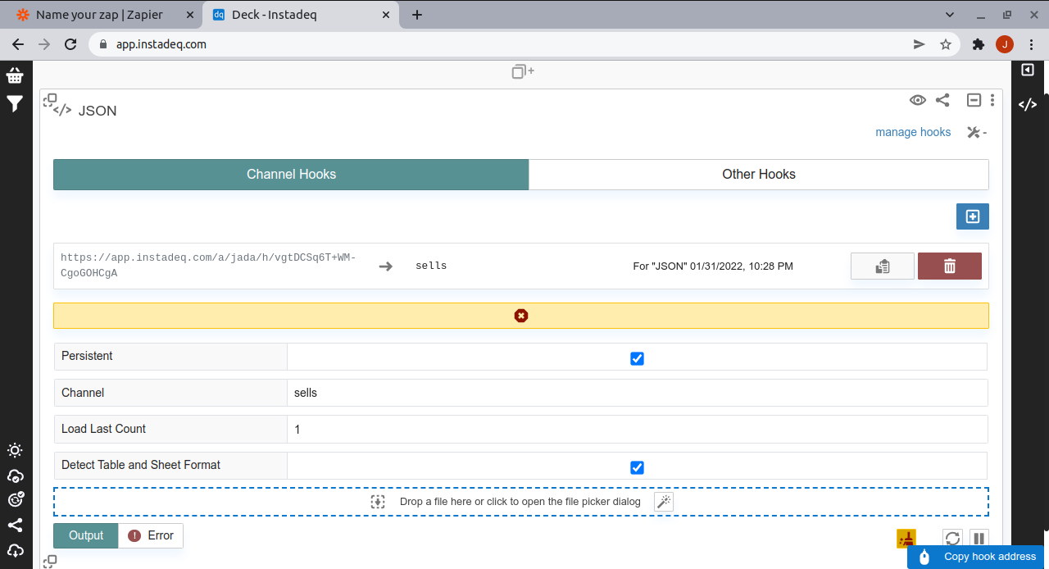Click the basket icon in left sidebar
This screenshot has height=569, width=1049.
pyautogui.click(x=15, y=75)
